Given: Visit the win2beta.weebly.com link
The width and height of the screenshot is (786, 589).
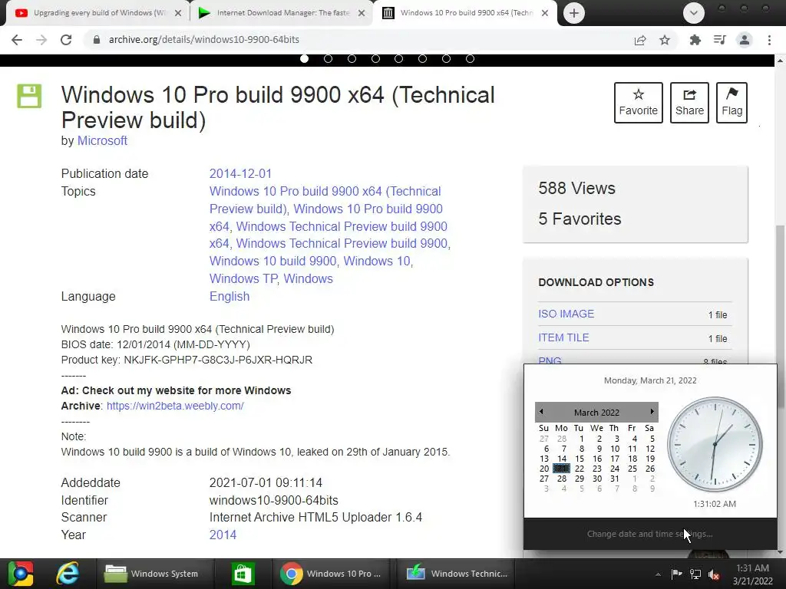Looking at the screenshot, I should point(175,406).
